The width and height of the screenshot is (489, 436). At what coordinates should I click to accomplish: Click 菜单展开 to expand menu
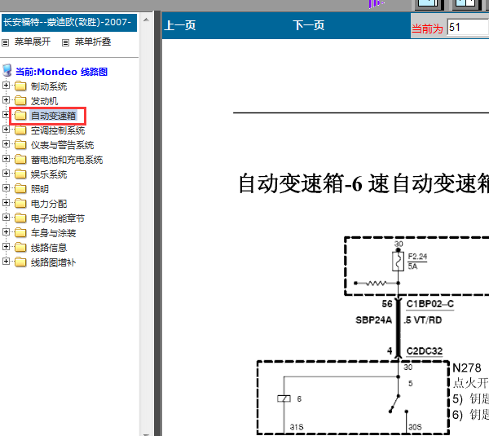(x=33, y=42)
